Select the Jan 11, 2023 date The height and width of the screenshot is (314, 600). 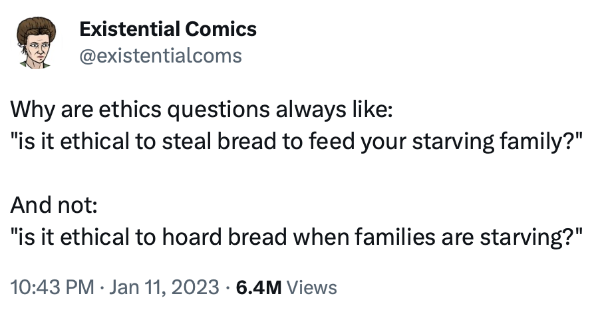point(164,287)
